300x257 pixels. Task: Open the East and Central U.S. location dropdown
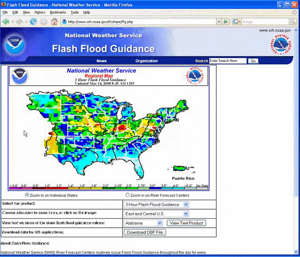click(x=156, y=214)
